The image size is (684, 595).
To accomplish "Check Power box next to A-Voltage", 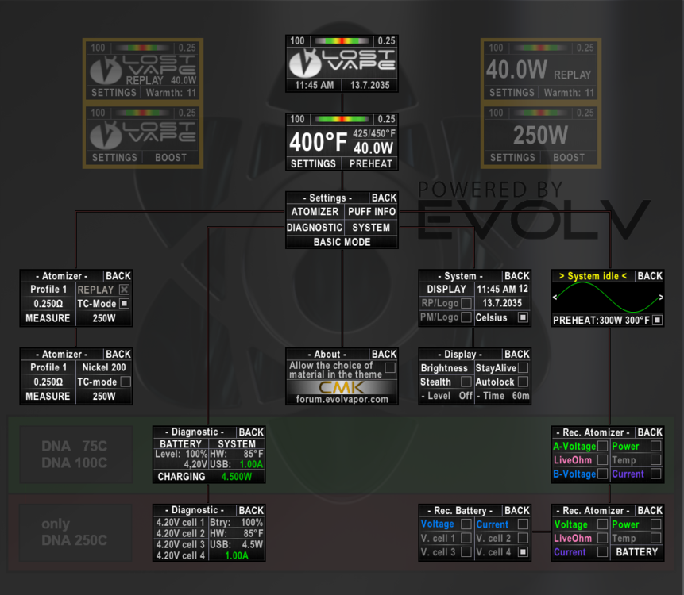I will click(655, 446).
